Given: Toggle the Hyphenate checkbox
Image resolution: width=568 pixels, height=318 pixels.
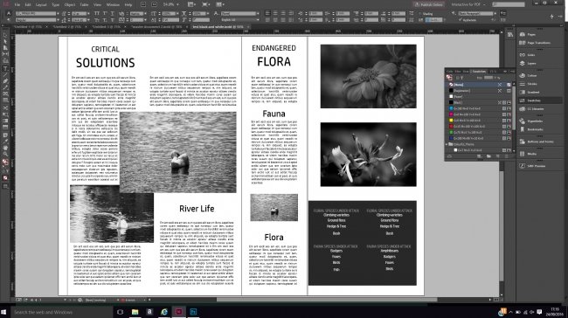Looking at the screenshot, I should 461,20.
